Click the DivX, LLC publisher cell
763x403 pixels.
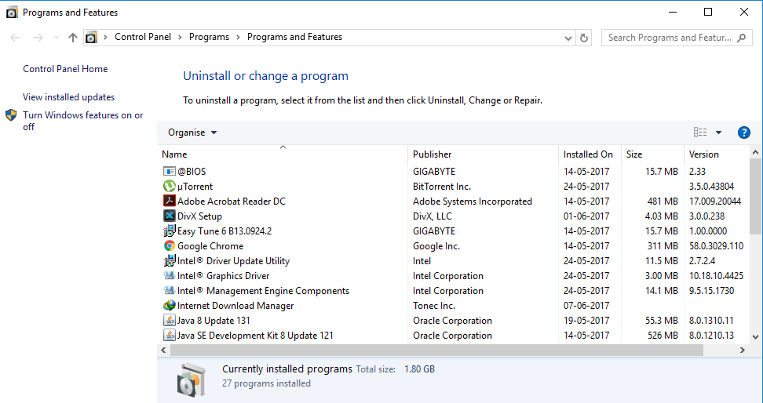tap(432, 216)
